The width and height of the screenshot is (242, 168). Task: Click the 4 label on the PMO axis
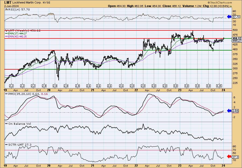234,102
